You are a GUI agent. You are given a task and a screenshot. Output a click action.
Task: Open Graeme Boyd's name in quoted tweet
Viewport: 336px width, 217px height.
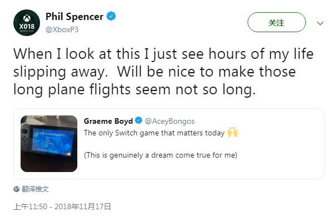(x=108, y=121)
